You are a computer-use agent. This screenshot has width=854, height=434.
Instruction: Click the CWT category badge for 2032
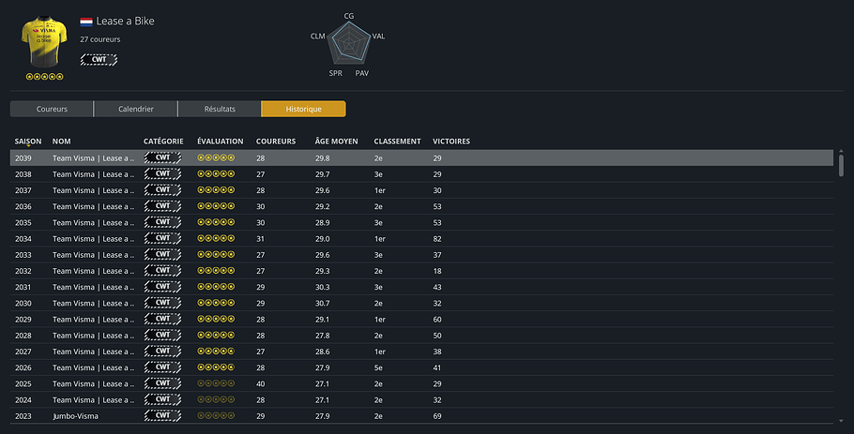point(163,271)
